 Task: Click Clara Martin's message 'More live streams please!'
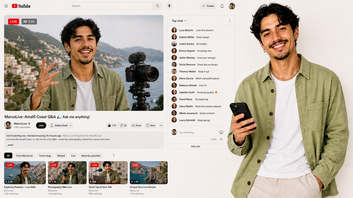click(208, 106)
